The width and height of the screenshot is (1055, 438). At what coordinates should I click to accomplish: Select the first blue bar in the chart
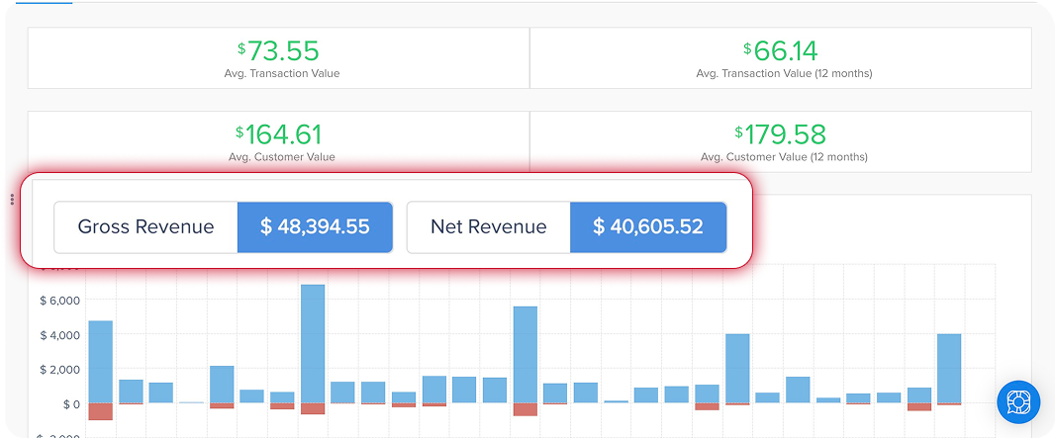coord(101,361)
